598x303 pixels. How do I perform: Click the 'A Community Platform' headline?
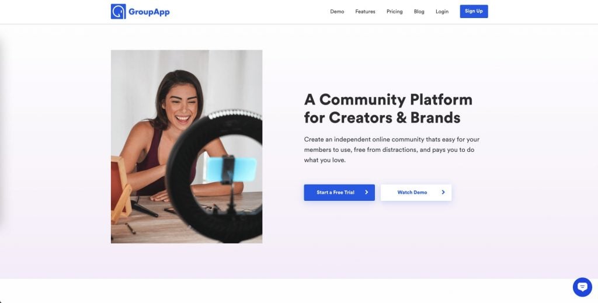[x=388, y=99]
